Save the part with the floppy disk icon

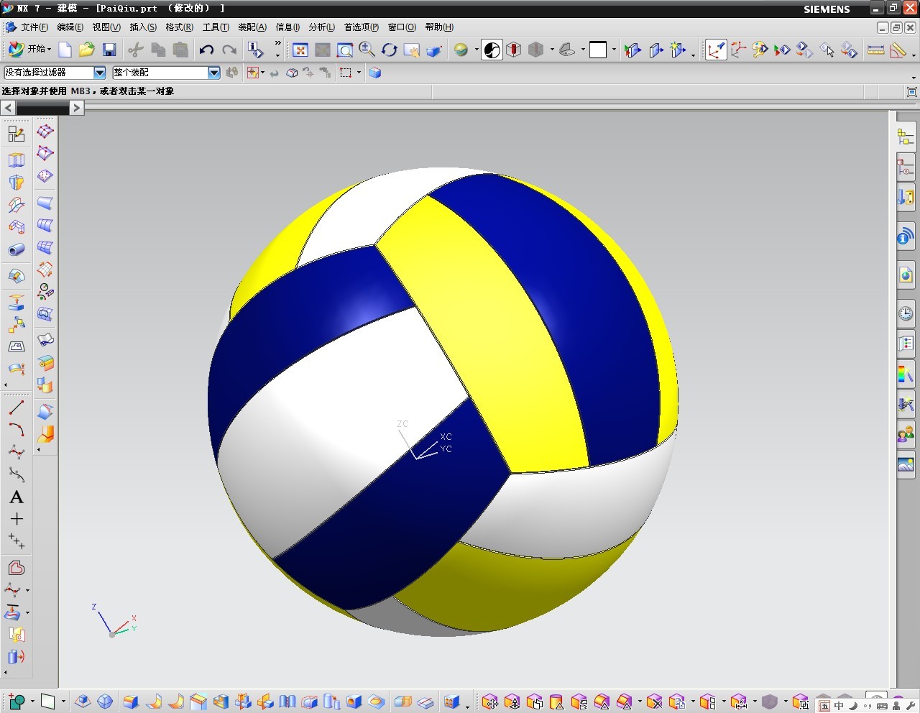[x=109, y=50]
